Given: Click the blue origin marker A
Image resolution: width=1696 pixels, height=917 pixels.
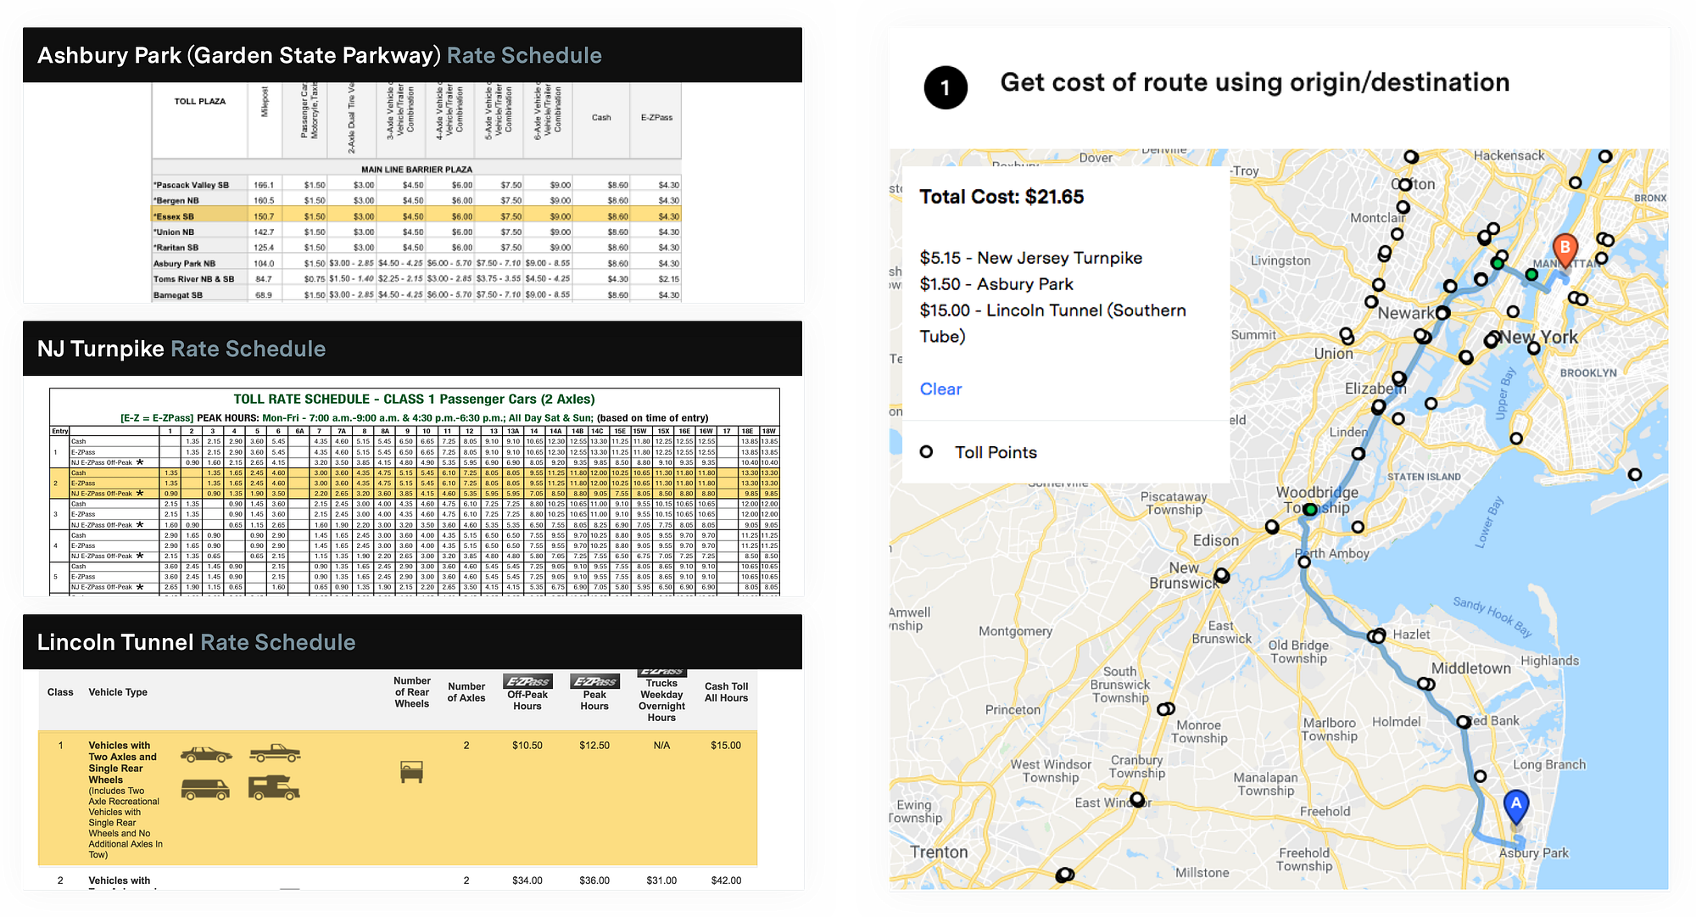Looking at the screenshot, I should 1515,805.
